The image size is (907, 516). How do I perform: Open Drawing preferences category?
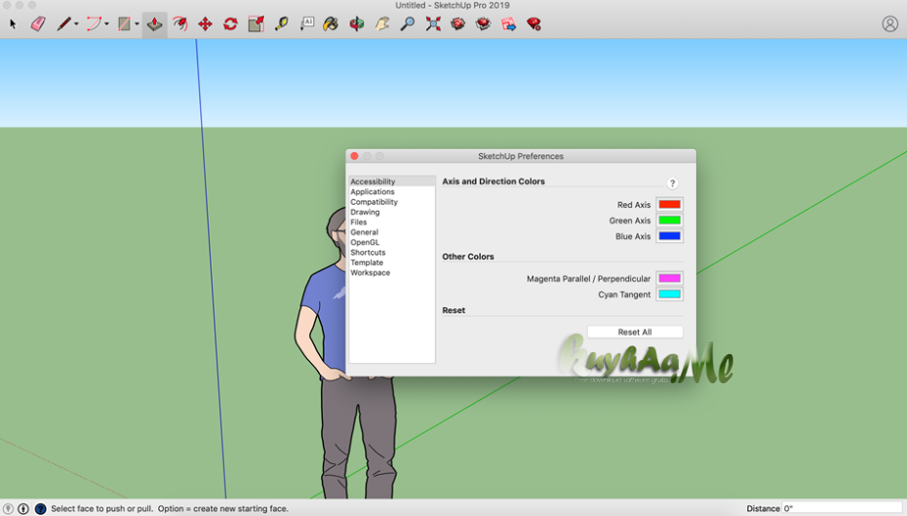tap(392, 212)
